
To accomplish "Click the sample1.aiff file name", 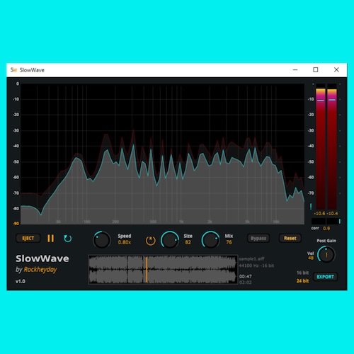I will [x=251, y=259].
